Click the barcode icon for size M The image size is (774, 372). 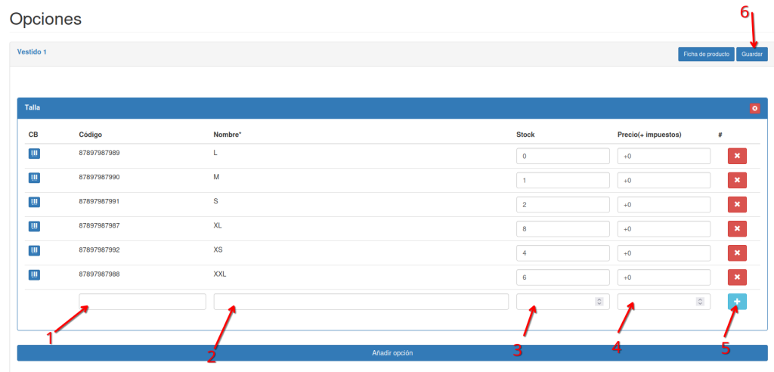(x=34, y=178)
